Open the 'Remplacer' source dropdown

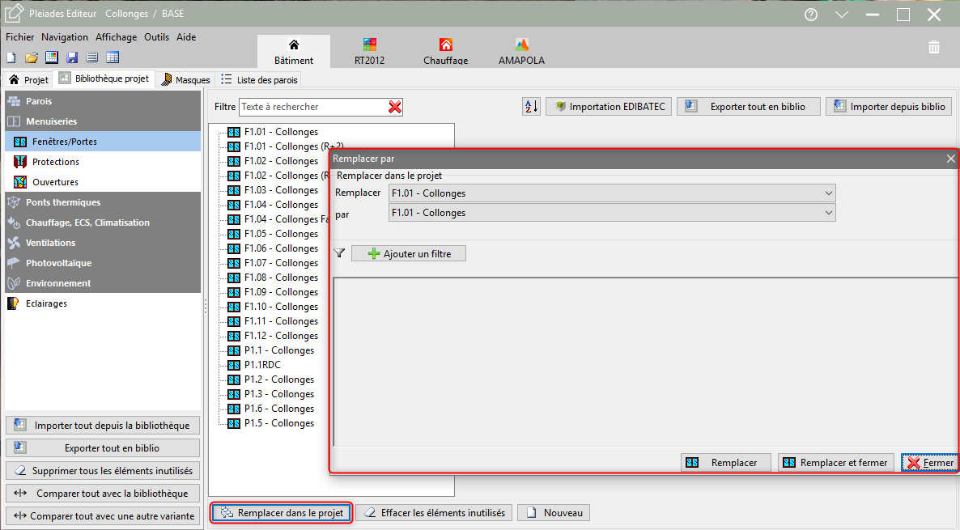click(611, 193)
